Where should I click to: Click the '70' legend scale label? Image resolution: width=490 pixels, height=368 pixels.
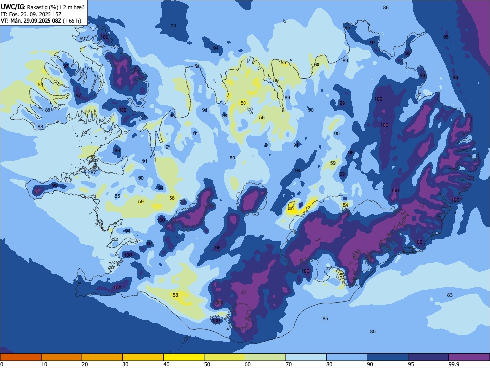[x=289, y=364]
